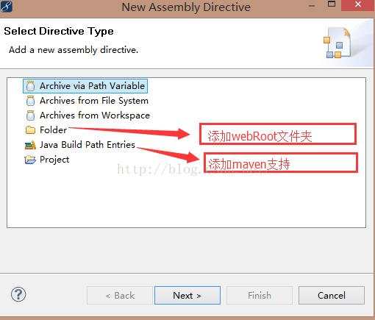Maximize the New Assembly Directive window
375x320 pixels.
(332, 4)
